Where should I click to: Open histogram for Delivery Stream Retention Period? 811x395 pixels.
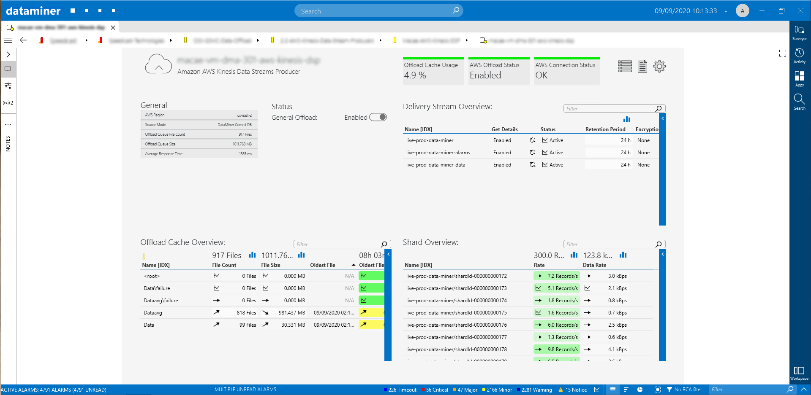[626, 119]
